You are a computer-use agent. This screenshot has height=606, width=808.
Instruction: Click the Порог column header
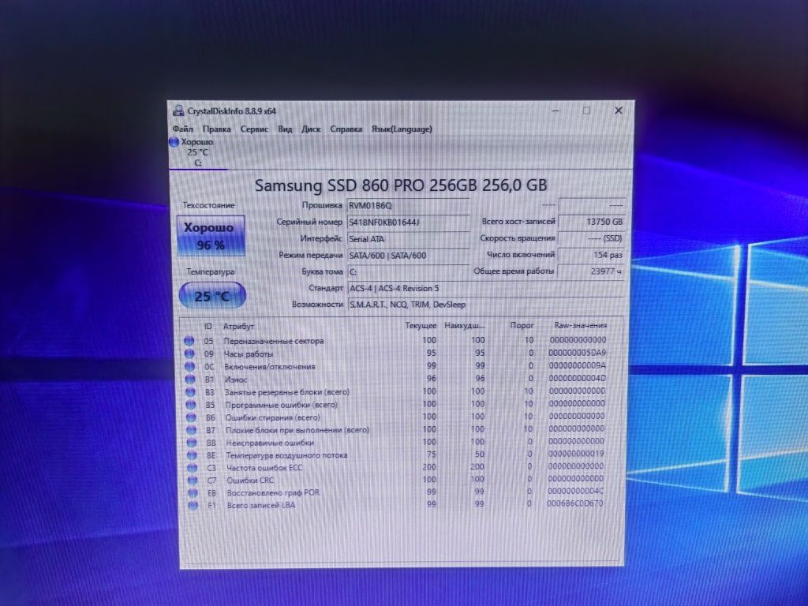(x=522, y=325)
